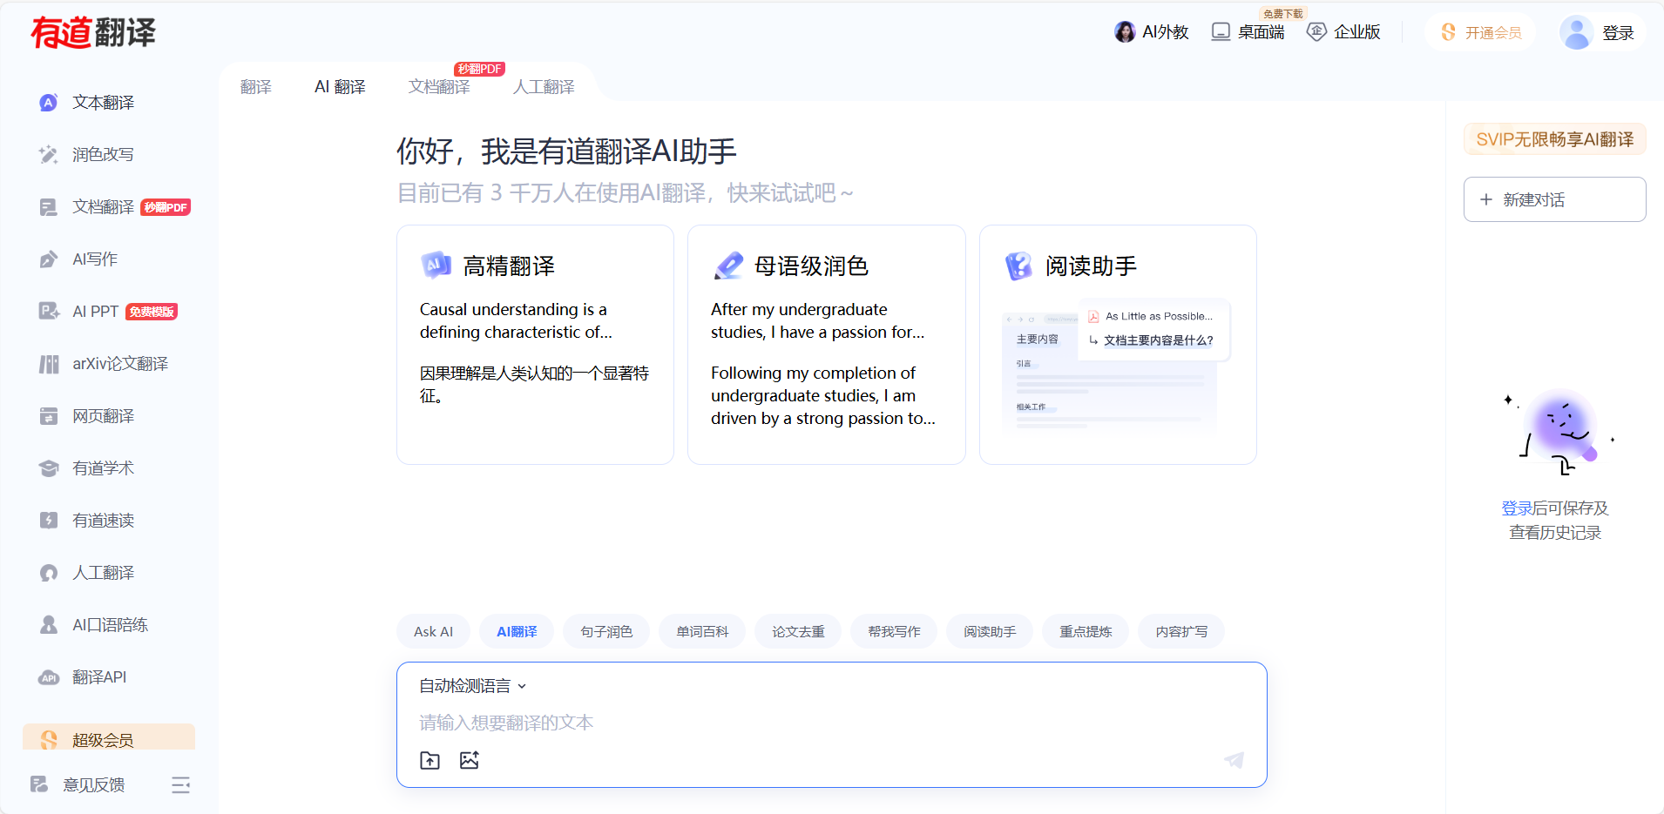Open 网页翻译 browser icon

tap(49, 416)
